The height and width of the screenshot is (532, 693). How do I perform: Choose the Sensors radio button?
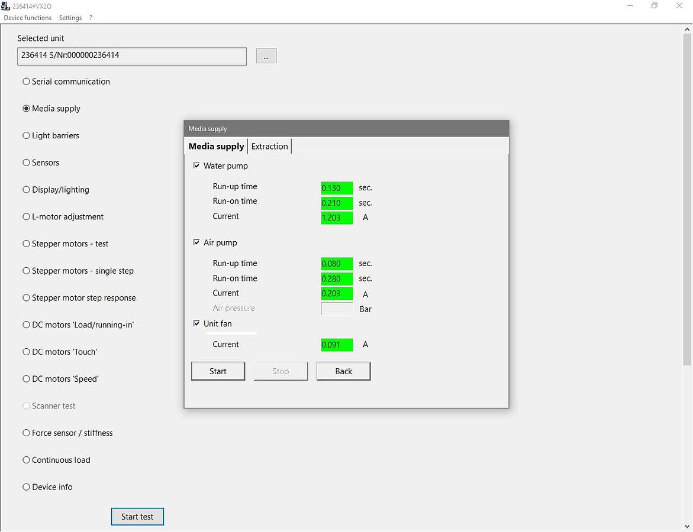(26, 163)
